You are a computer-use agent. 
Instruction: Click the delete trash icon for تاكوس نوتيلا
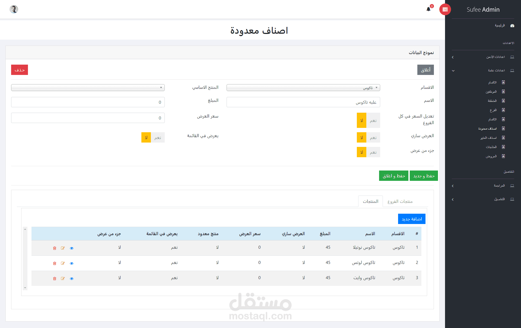55,248
